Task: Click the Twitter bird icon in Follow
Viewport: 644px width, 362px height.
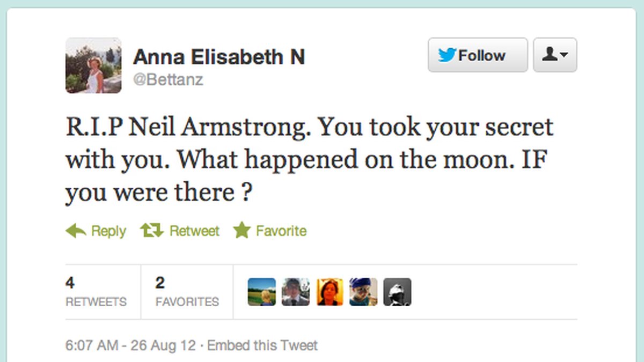Action: point(447,55)
